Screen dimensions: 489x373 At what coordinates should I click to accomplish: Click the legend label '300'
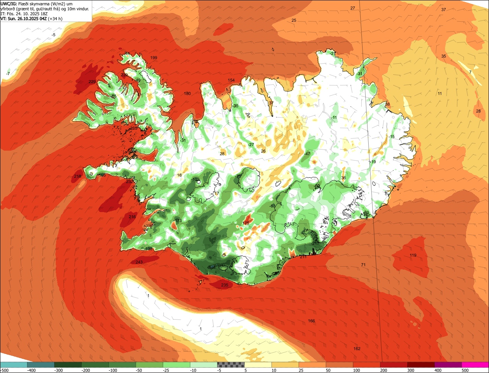point(410,370)
